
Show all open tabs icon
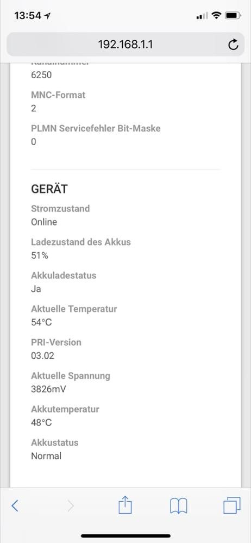(231, 505)
